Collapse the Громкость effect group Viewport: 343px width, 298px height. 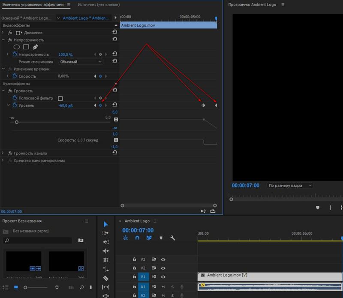coord(3,90)
